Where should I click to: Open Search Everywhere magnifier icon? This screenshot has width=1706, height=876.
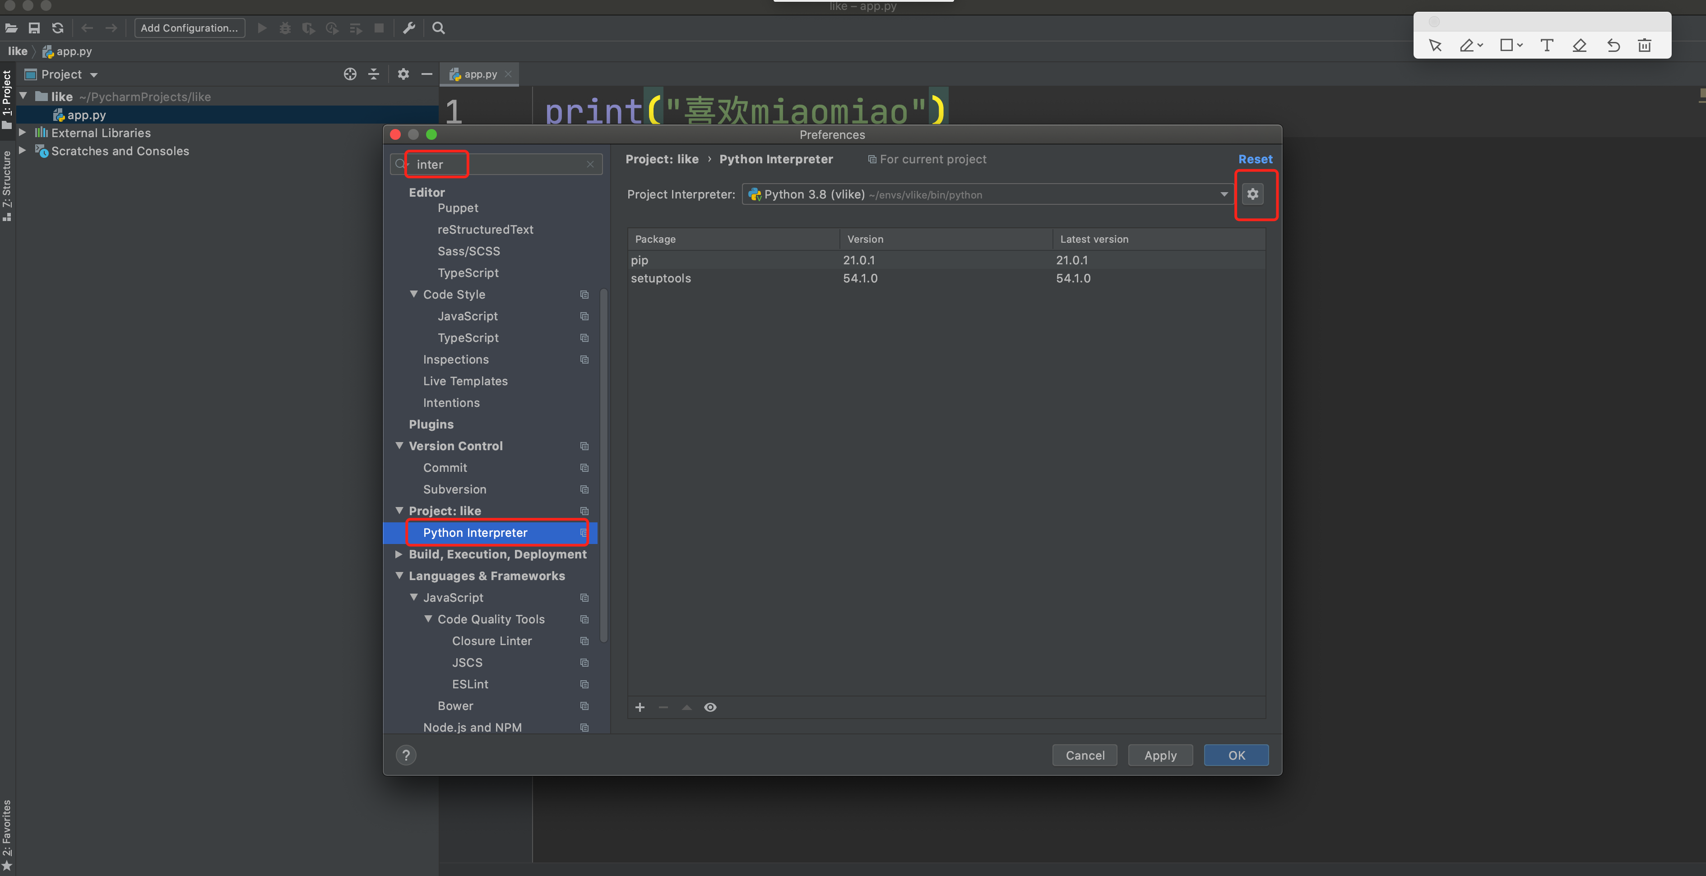pyautogui.click(x=438, y=28)
